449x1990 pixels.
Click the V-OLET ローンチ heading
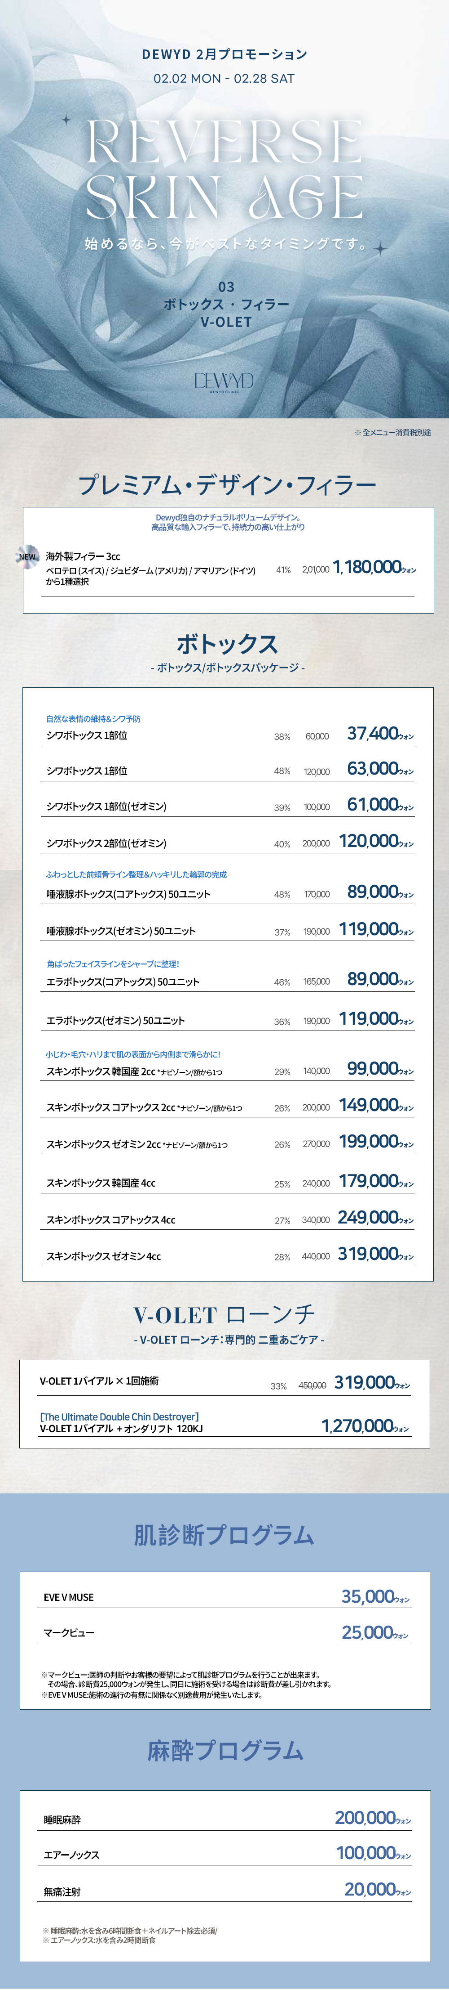[x=224, y=1315]
